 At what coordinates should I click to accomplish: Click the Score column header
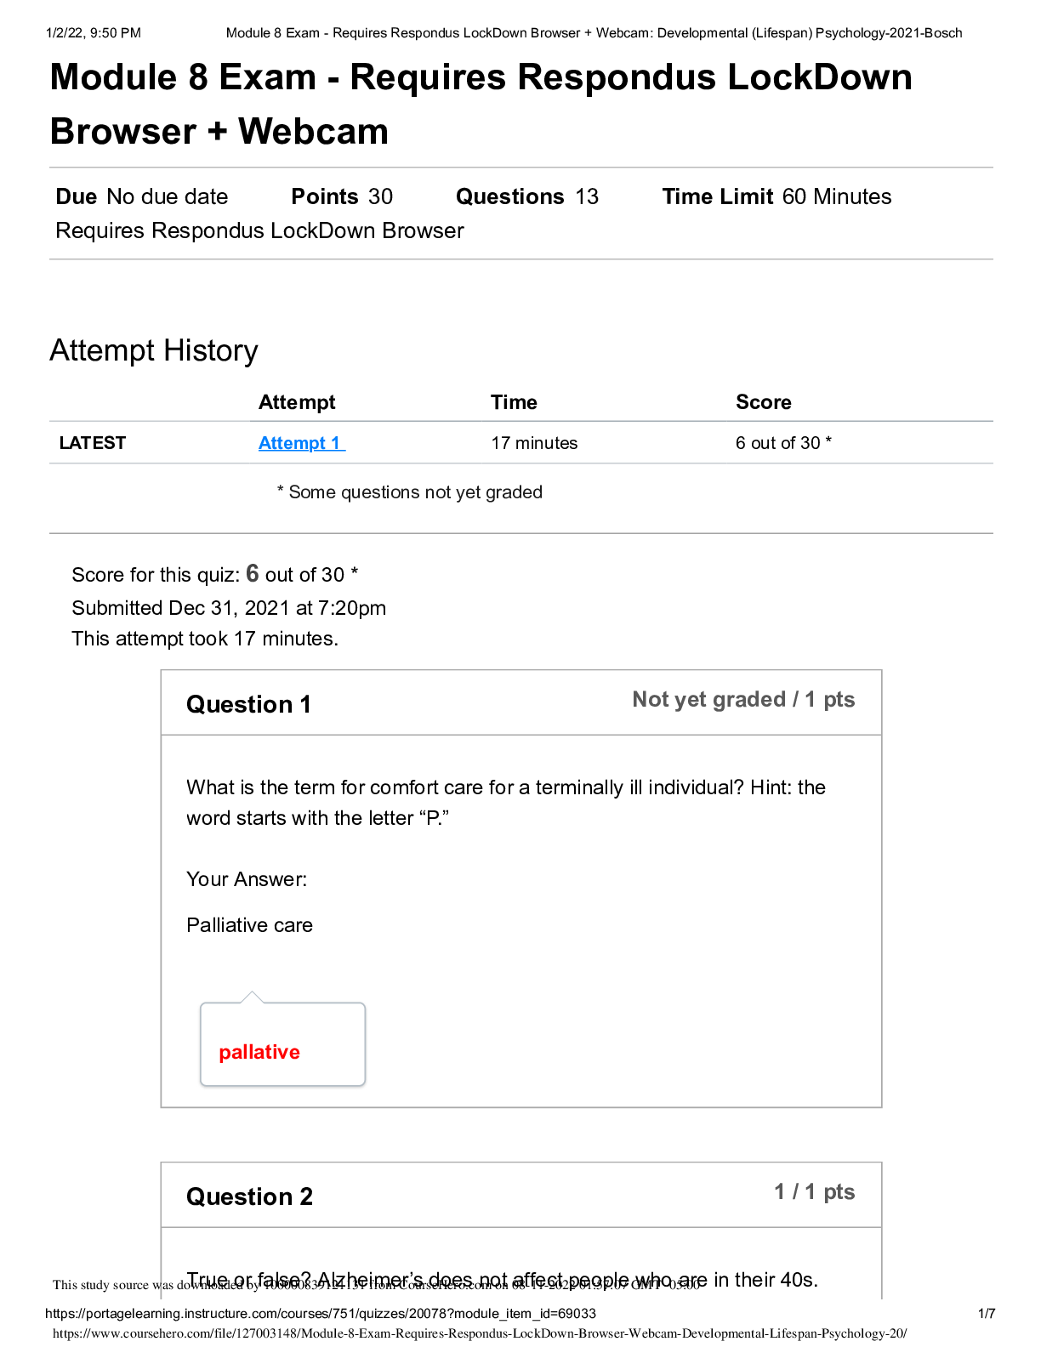tap(763, 402)
